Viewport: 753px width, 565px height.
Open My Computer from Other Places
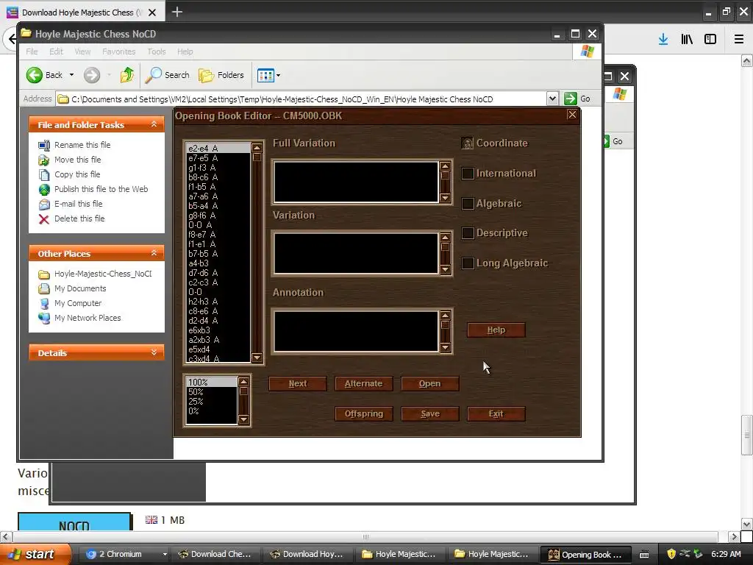(78, 303)
